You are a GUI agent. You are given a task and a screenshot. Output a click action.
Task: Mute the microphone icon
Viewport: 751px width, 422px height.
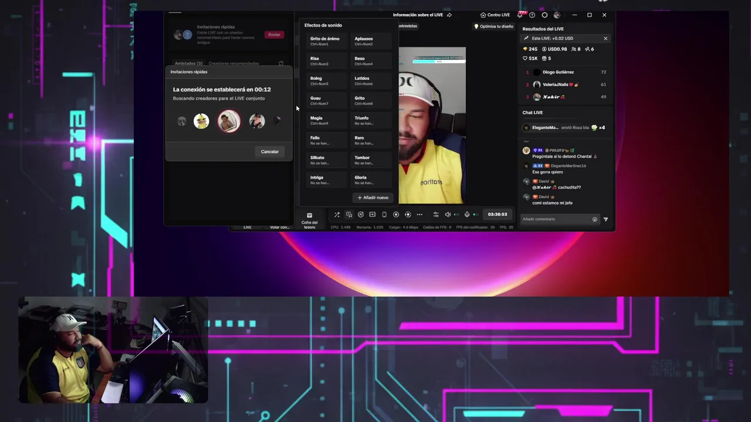(x=467, y=215)
